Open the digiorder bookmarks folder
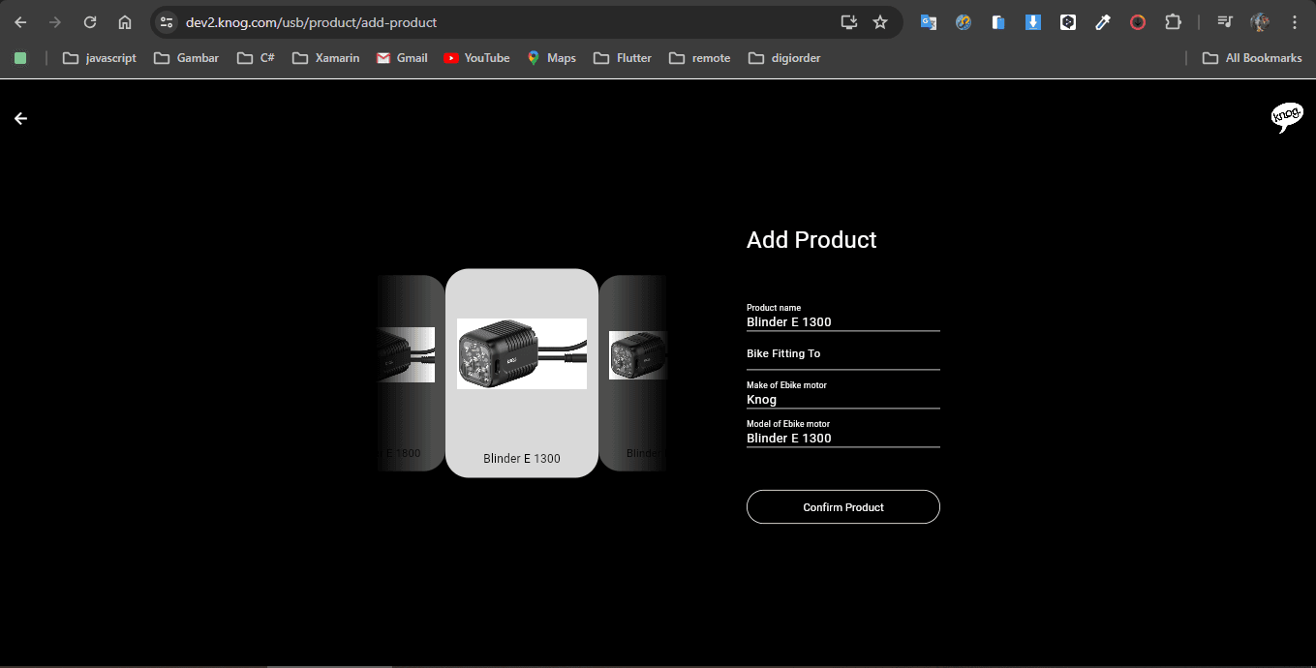The width and height of the screenshot is (1316, 668). click(x=784, y=58)
